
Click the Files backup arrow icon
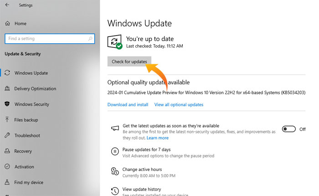click(7, 120)
